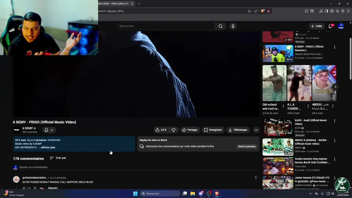Click the tab search icon next to extensions
Viewport: 352px width, 198px height.
click(x=312, y=11)
